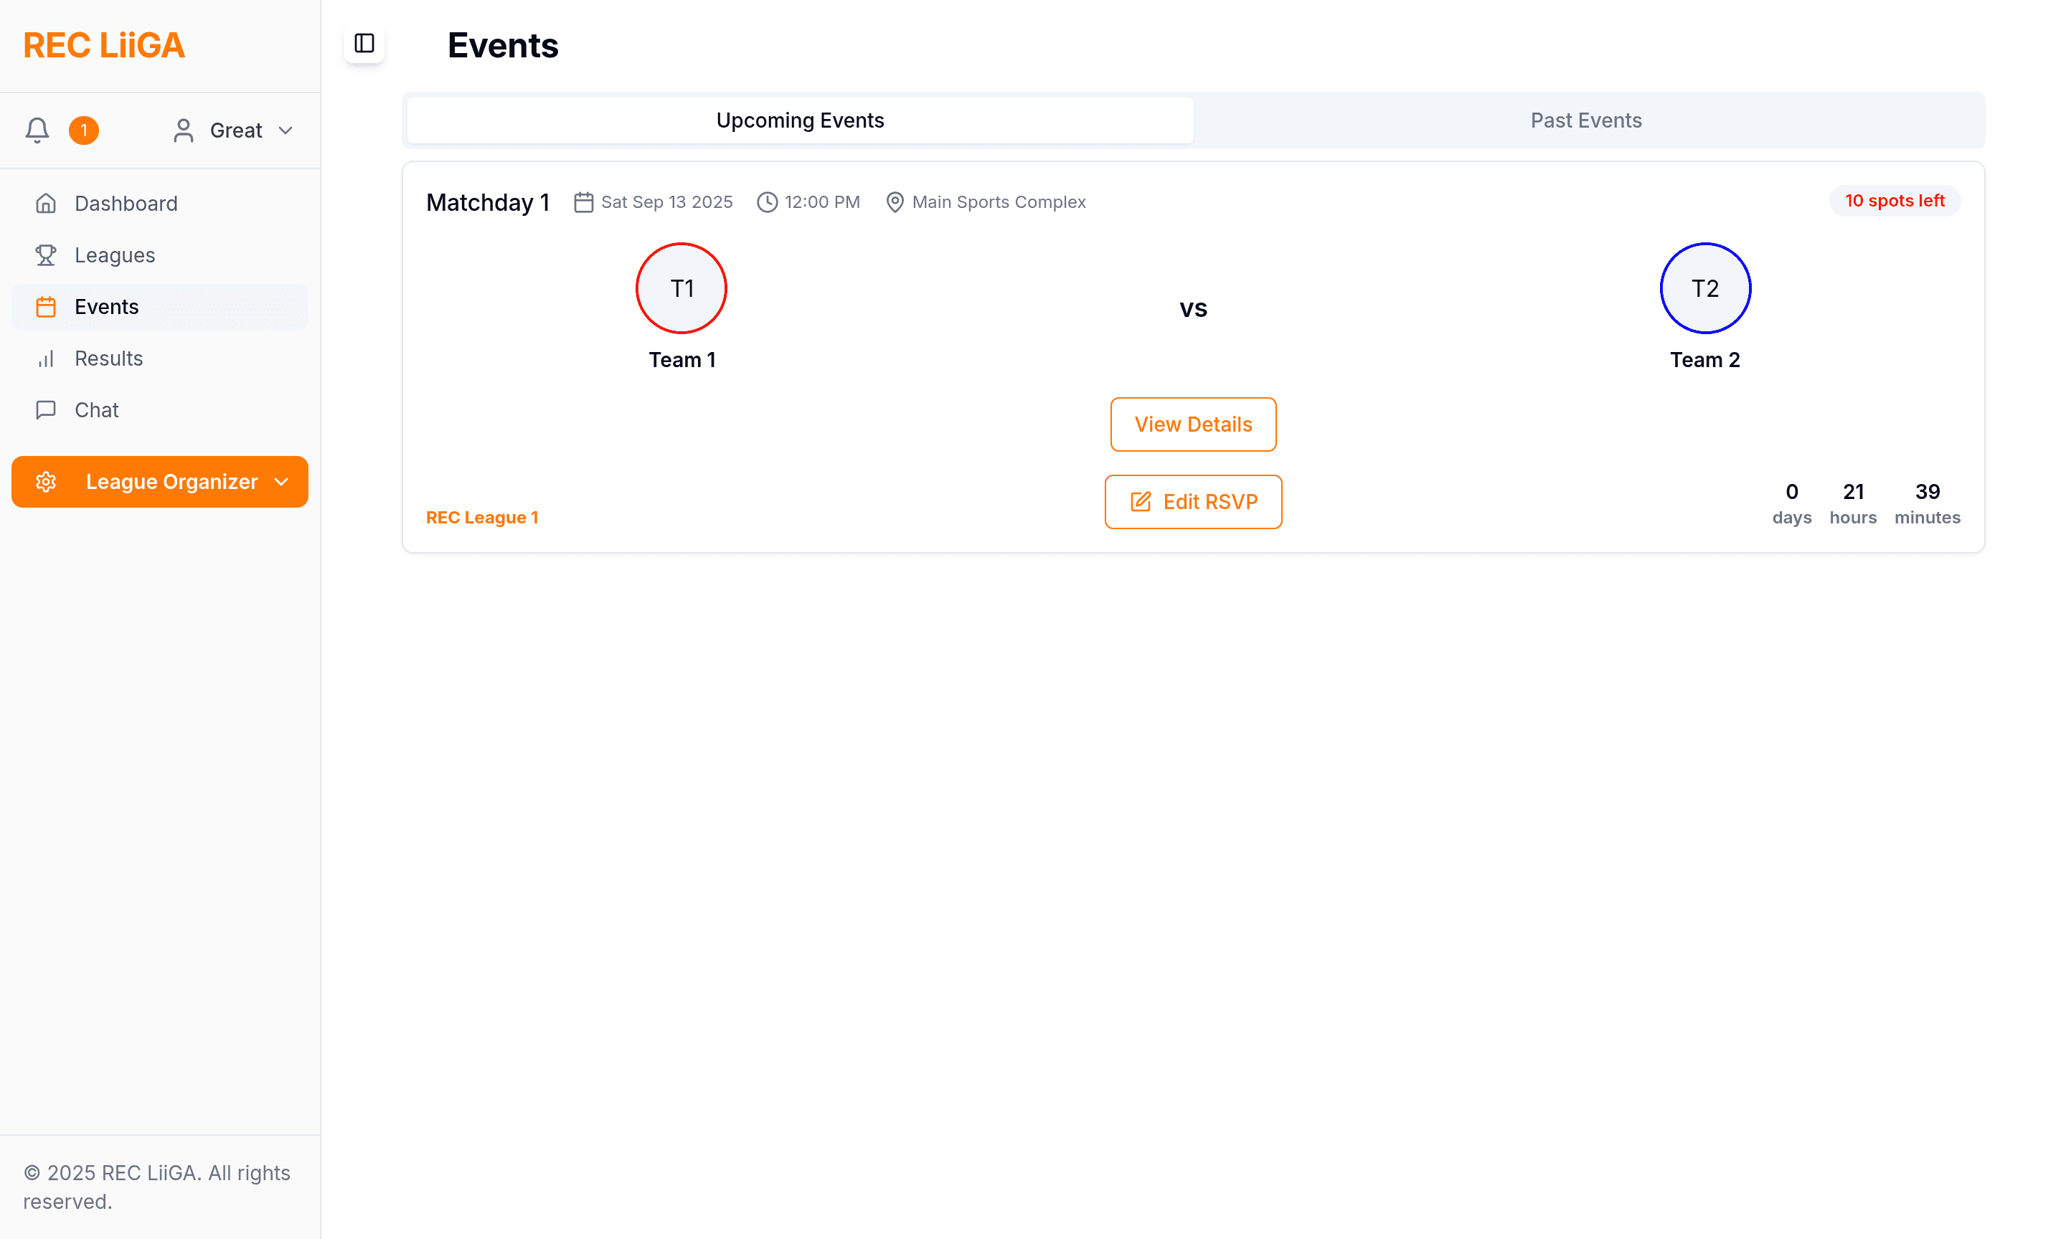
Task: Click the View Details button
Action: [x=1192, y=424]
